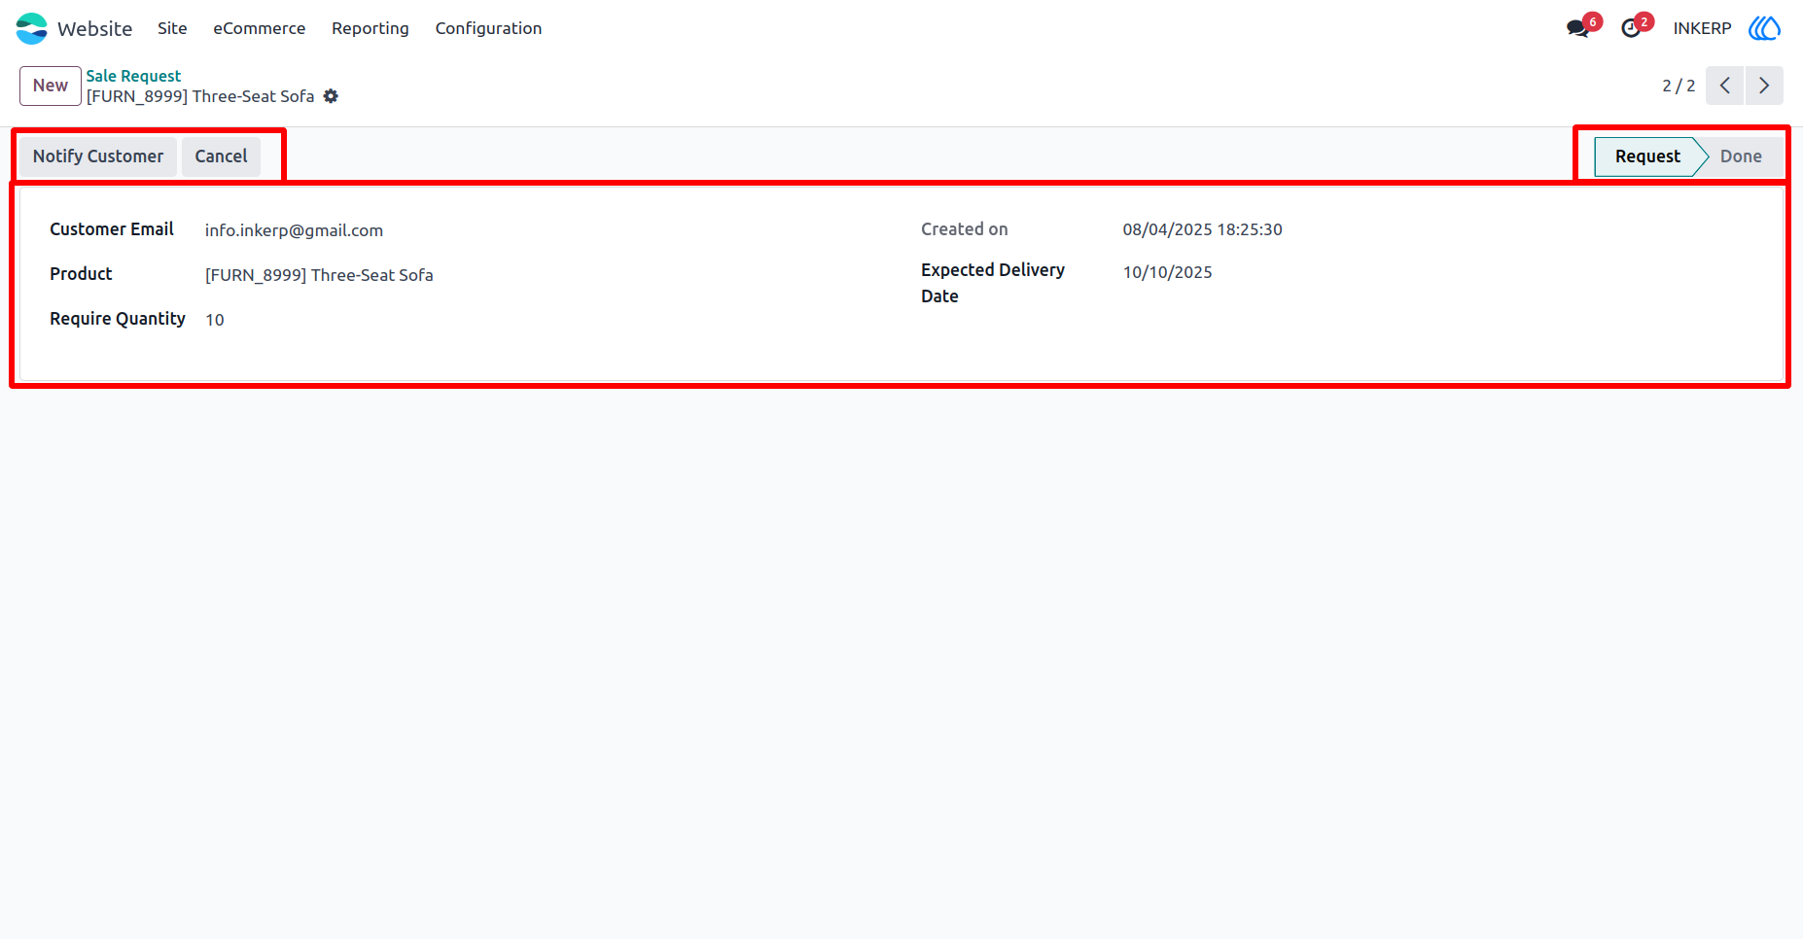Go to next record arrow
1803x939 pixels.
pos(1764,86)
